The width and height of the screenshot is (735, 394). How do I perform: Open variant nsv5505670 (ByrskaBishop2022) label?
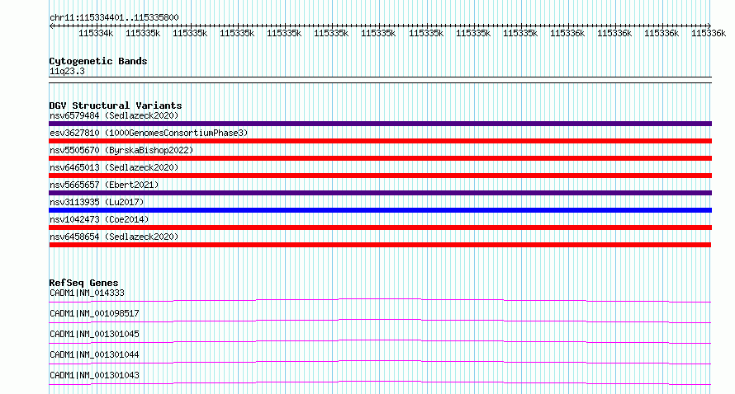pos(121,150)
